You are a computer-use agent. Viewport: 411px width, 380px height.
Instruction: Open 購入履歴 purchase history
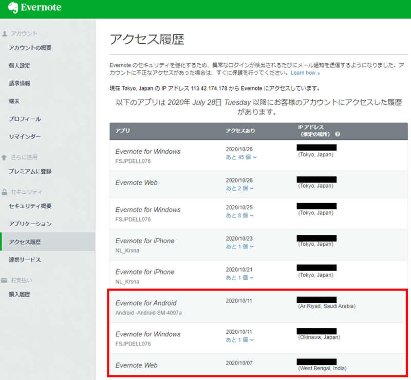(20, 295)
